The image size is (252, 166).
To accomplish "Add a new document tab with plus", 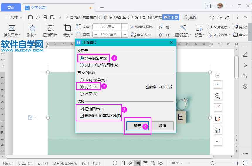I will click(102, 8).
